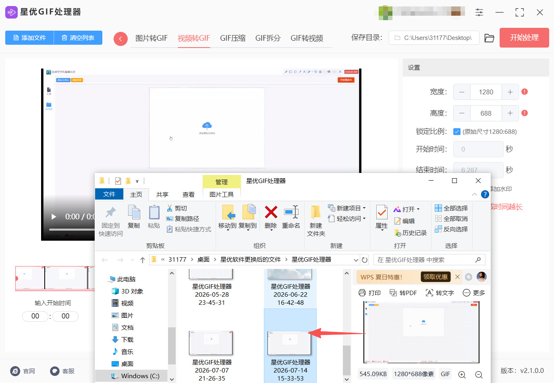
Task: Click 反向选择 invert selection command
Action: (x=451, y=229)
